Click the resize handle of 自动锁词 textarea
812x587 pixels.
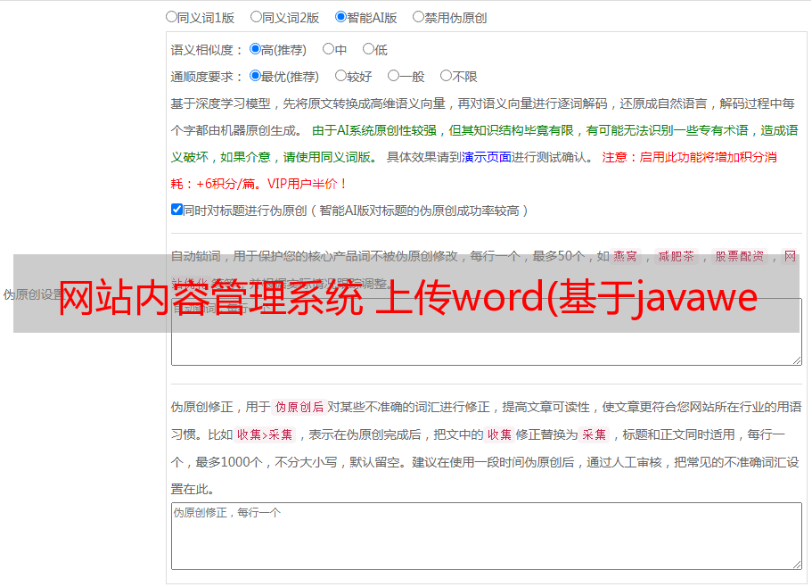click(797, 360)
